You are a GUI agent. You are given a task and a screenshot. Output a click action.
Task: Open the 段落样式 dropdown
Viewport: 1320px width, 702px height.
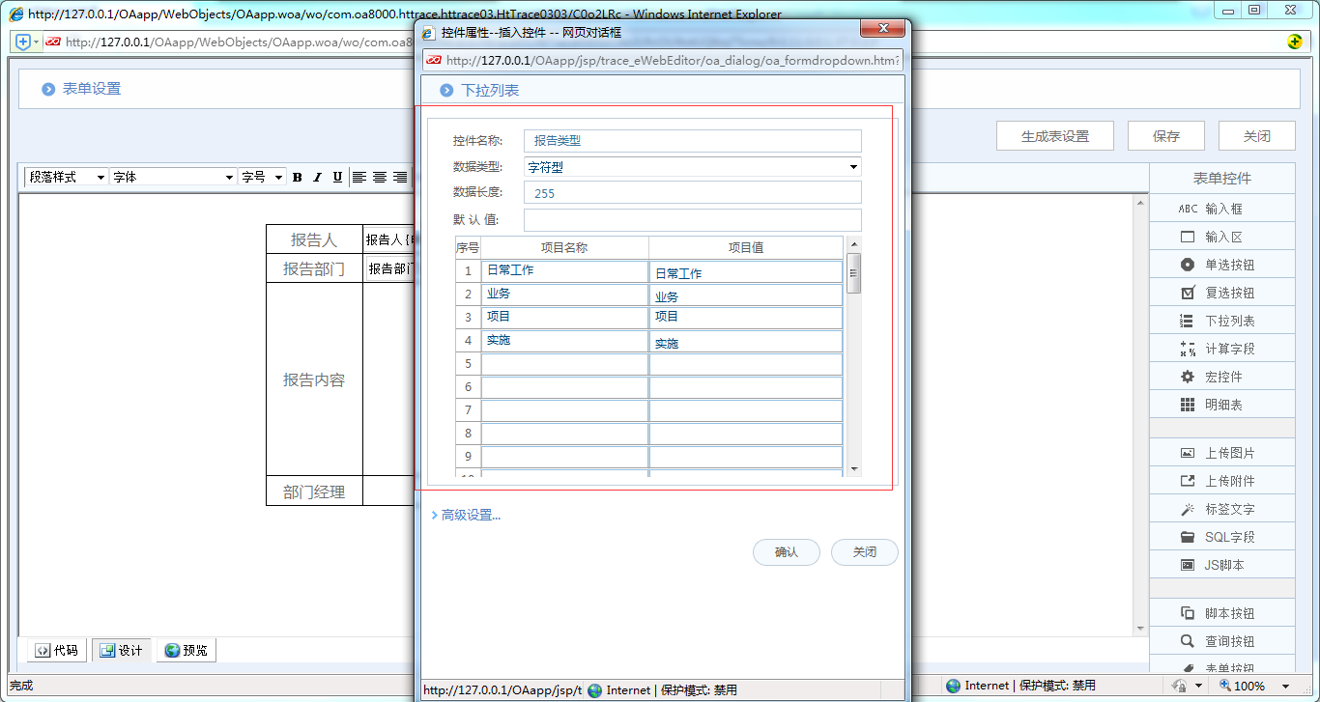click(x=65, y=177)
